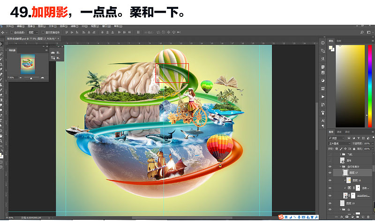Click Navigator zoom out small mountains icon
The height and width of the screenshot is (223, 375).
click(x=20, y=78)
